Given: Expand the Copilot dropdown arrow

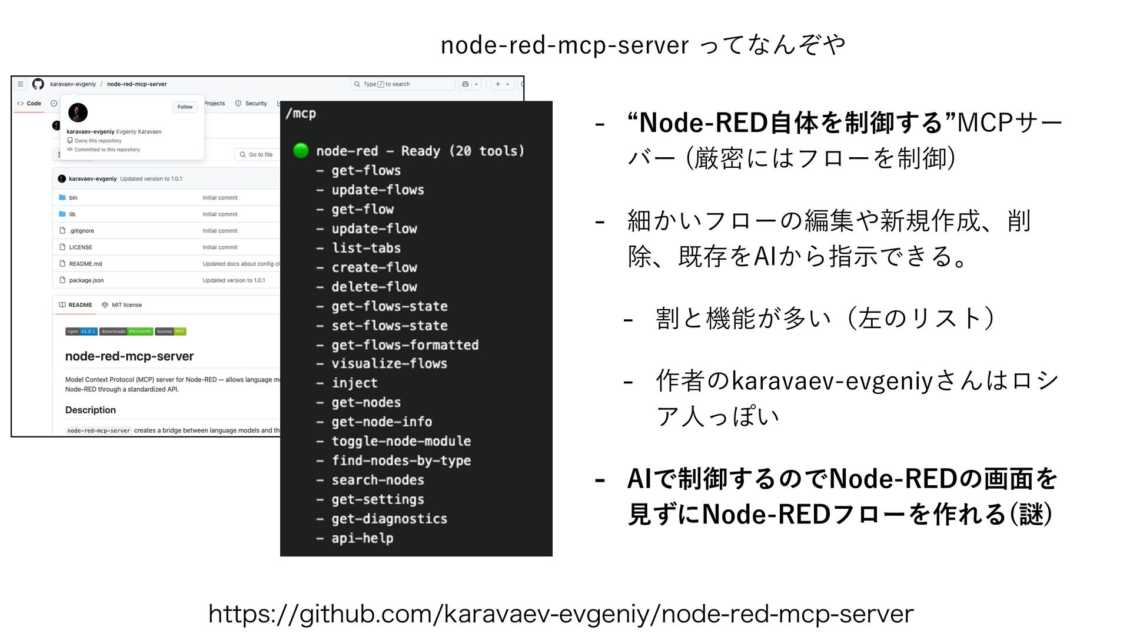Looking at the screenshot, I should pyautogui.click(x=477, y=84).
